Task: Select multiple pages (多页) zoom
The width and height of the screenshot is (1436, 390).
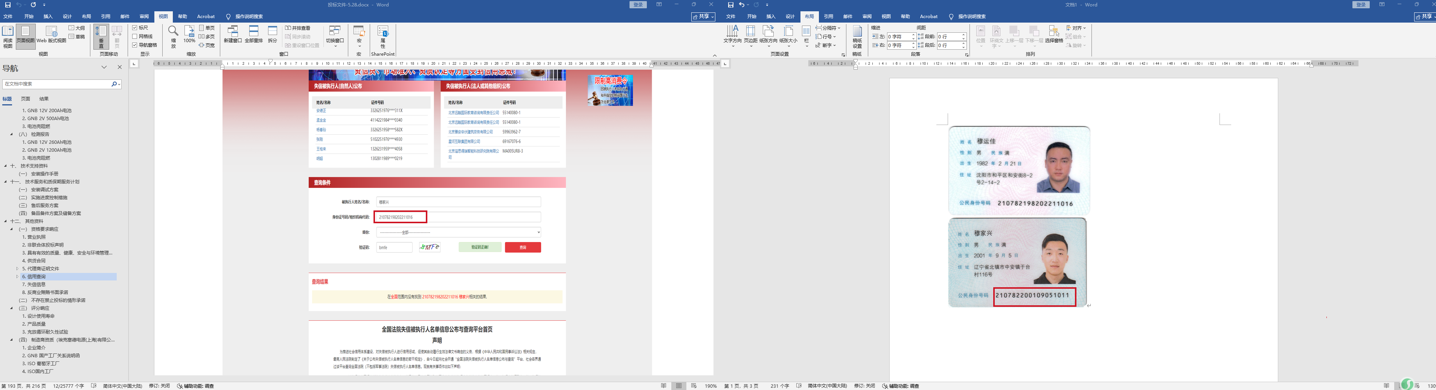Action: point(206,37)
